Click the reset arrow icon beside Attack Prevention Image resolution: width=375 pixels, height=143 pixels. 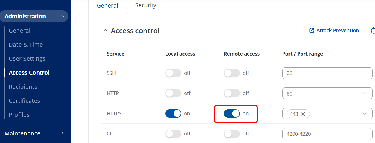click(x=373, y=31)
